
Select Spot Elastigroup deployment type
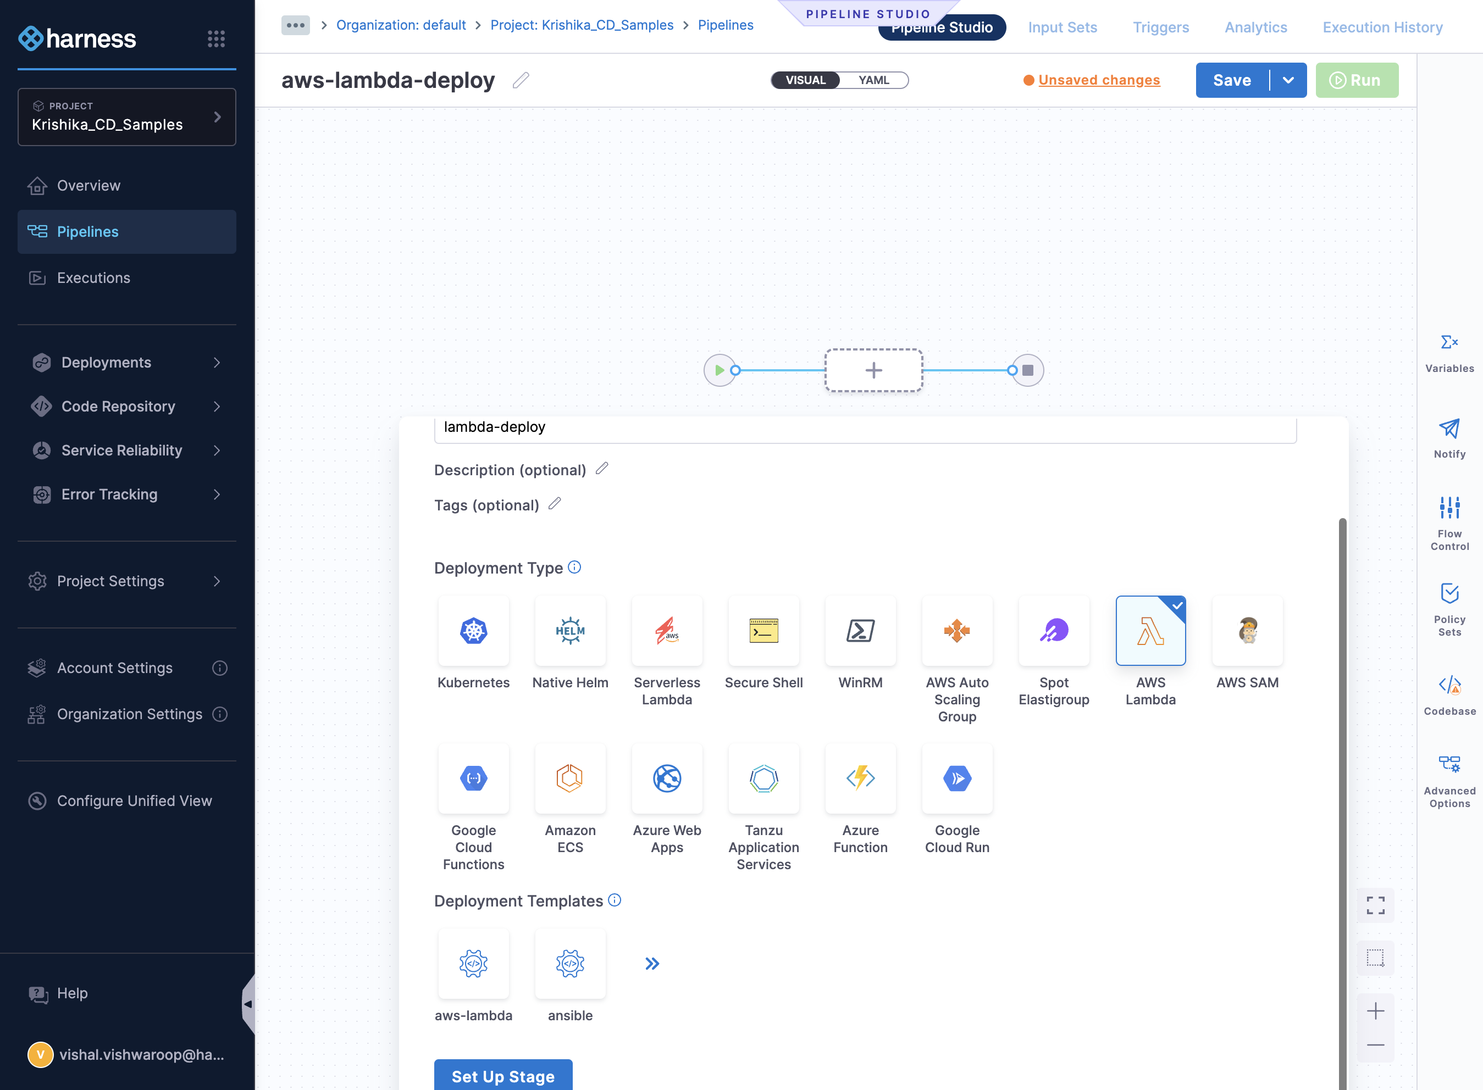tap(1054, 630)
